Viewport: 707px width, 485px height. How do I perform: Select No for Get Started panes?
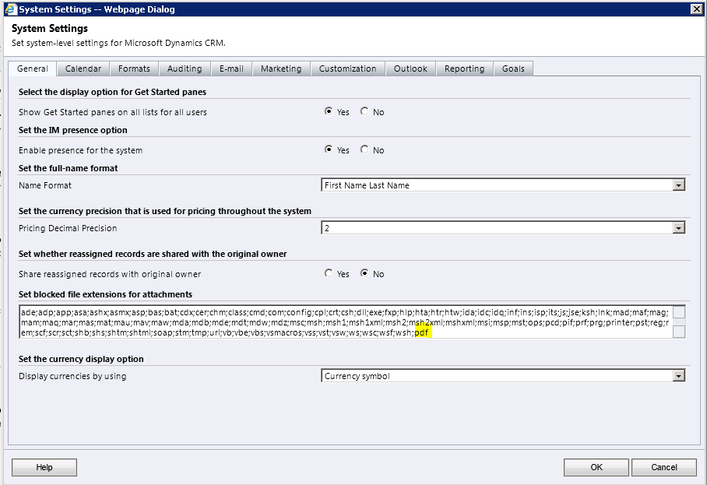click(x=364, y=112)
